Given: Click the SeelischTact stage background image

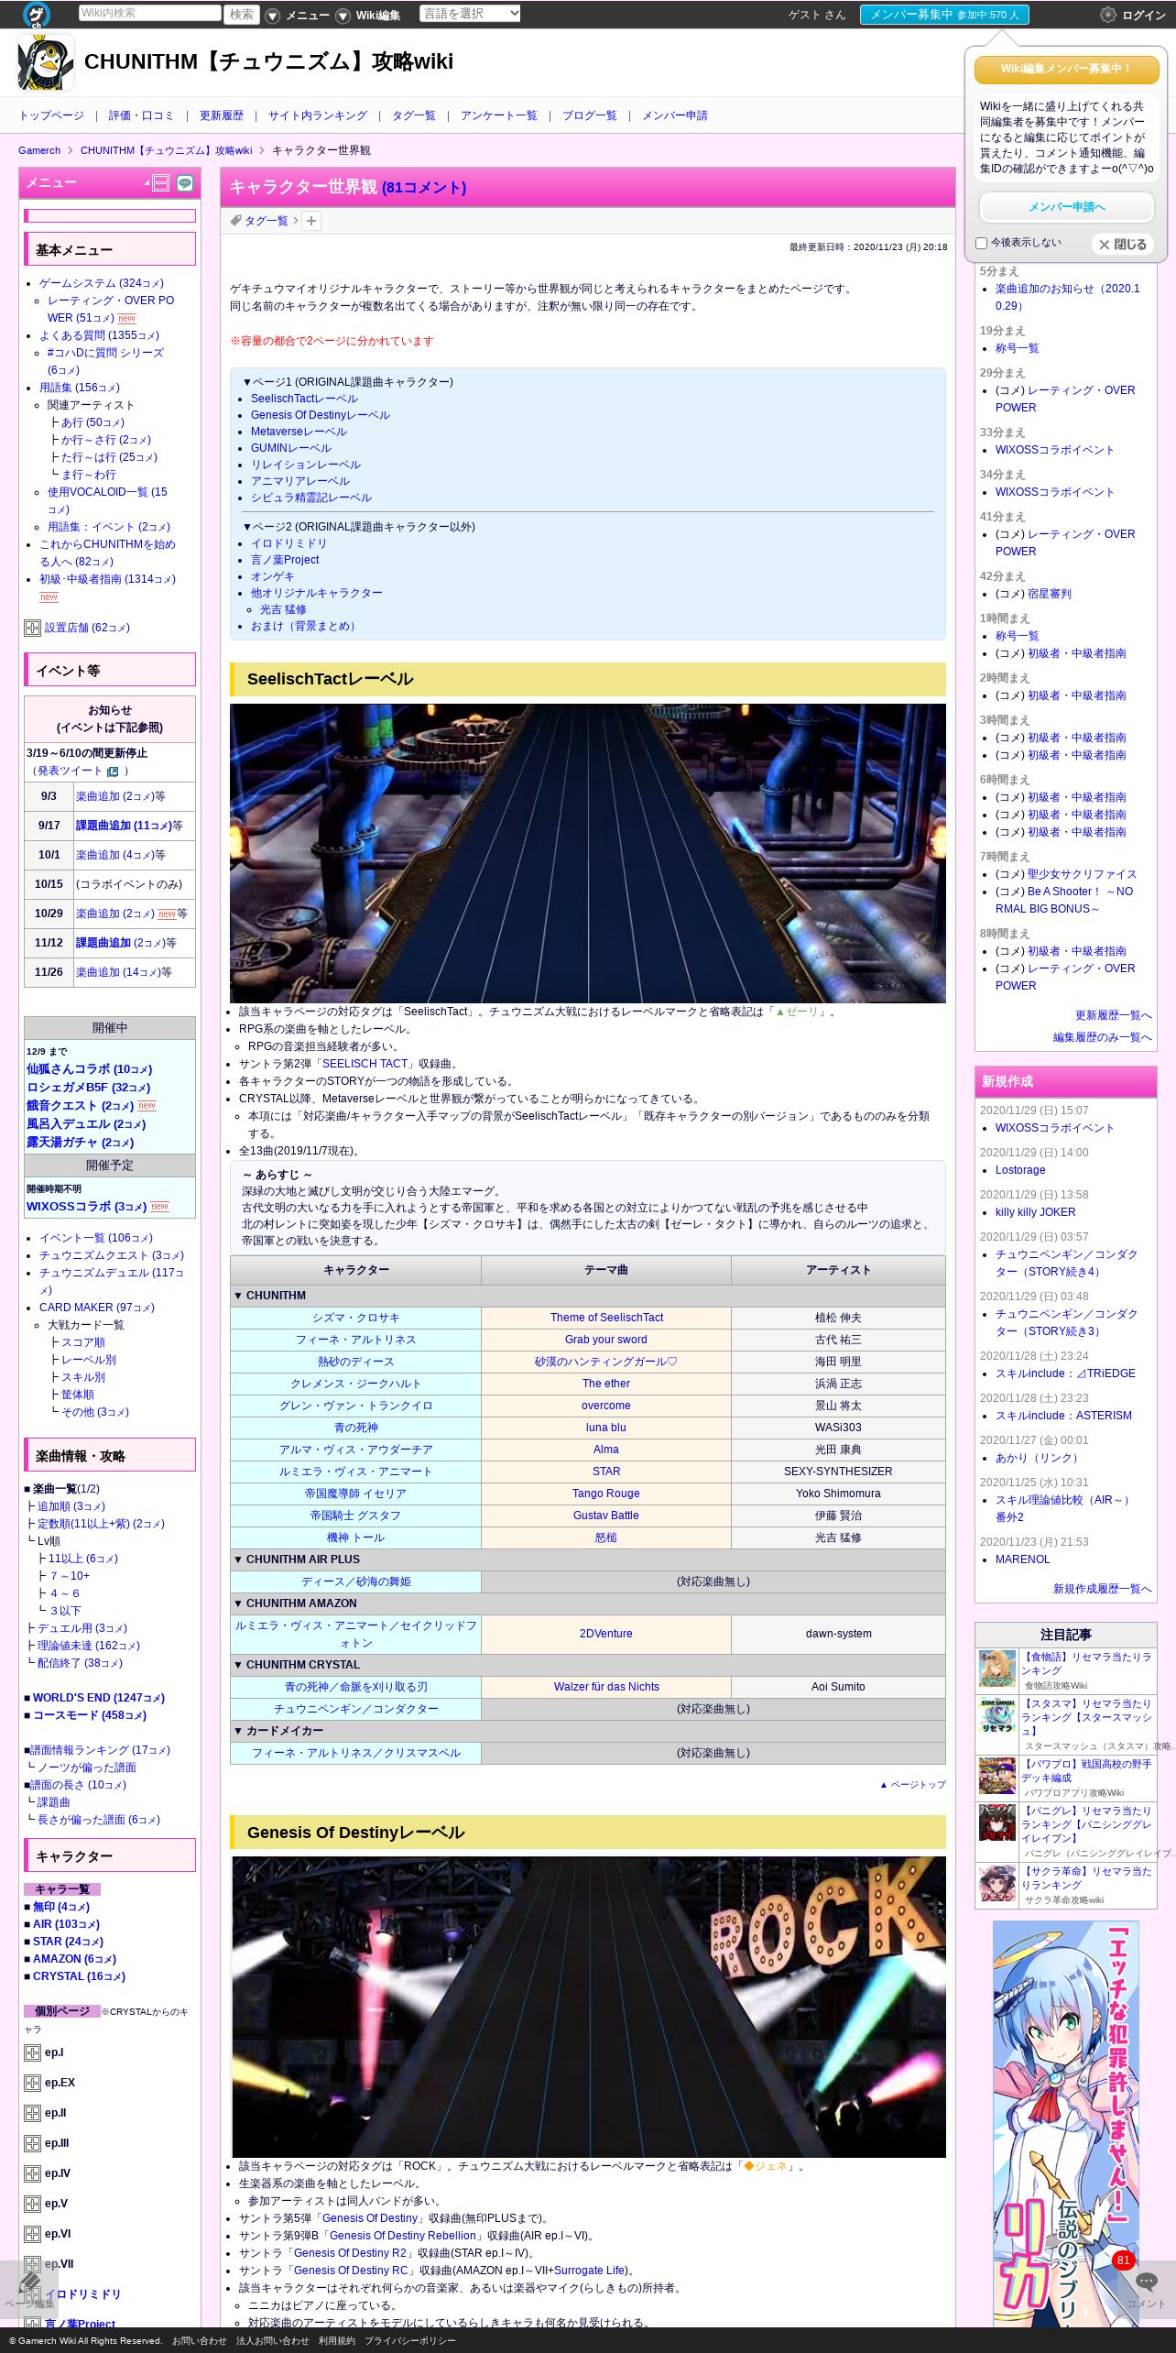Looking at the screenshot, I should click(x=587, y=853).
